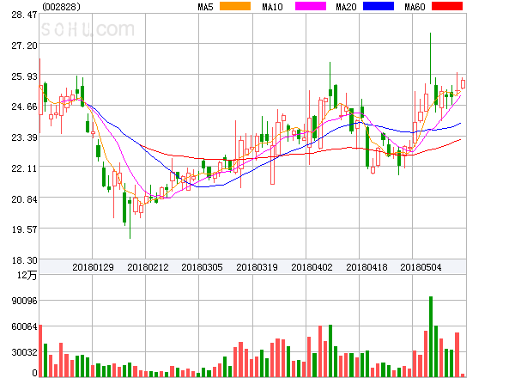Click the red MA60 legend swatch
515x378 pixels.
tap(447, 6)
